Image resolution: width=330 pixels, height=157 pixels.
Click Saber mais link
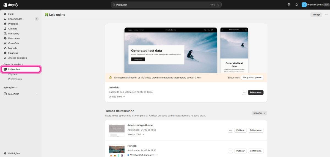point(233,78)
